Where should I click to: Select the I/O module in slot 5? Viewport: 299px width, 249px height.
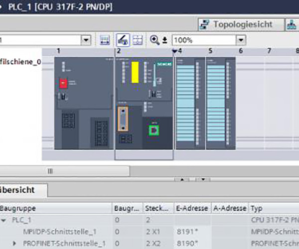221,103
